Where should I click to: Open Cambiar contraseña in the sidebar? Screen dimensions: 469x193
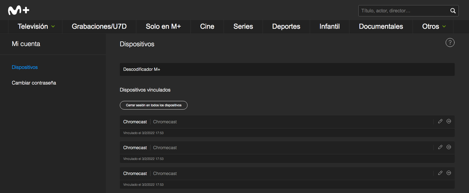34,83
